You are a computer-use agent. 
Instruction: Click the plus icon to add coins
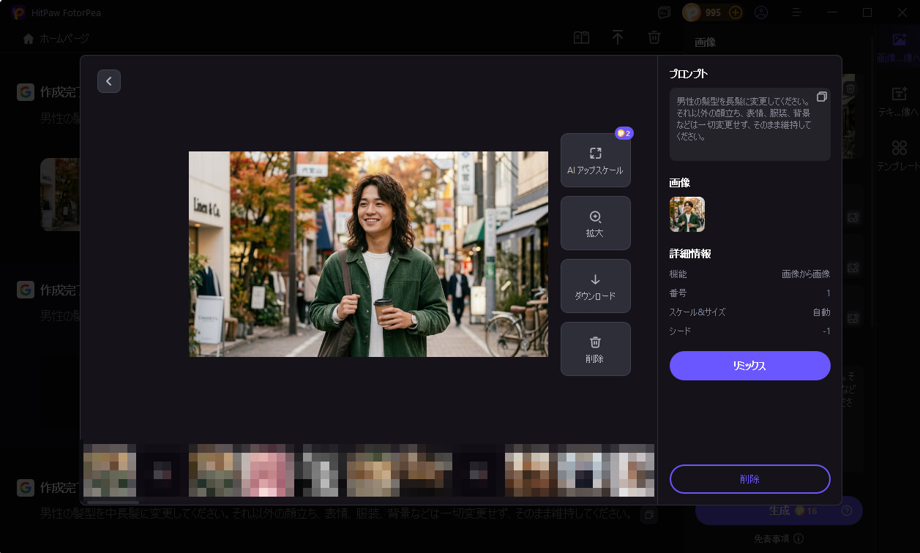[736, 12]
